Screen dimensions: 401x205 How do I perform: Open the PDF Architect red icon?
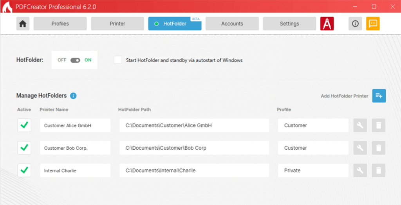point(327,24)
